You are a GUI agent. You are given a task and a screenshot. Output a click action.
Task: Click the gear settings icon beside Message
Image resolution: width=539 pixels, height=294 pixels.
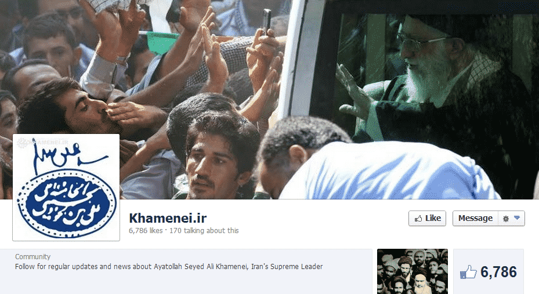[506, 219]
